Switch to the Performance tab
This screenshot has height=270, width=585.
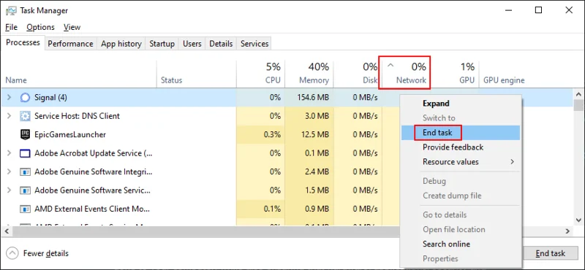click(x=70, y=44)
